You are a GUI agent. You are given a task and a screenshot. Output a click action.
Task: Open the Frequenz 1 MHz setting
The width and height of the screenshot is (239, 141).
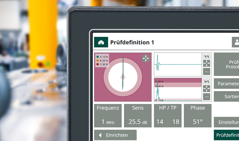click(108, 116)
